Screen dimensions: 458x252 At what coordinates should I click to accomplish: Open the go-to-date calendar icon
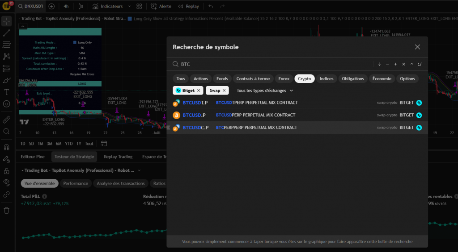[104, 144]
